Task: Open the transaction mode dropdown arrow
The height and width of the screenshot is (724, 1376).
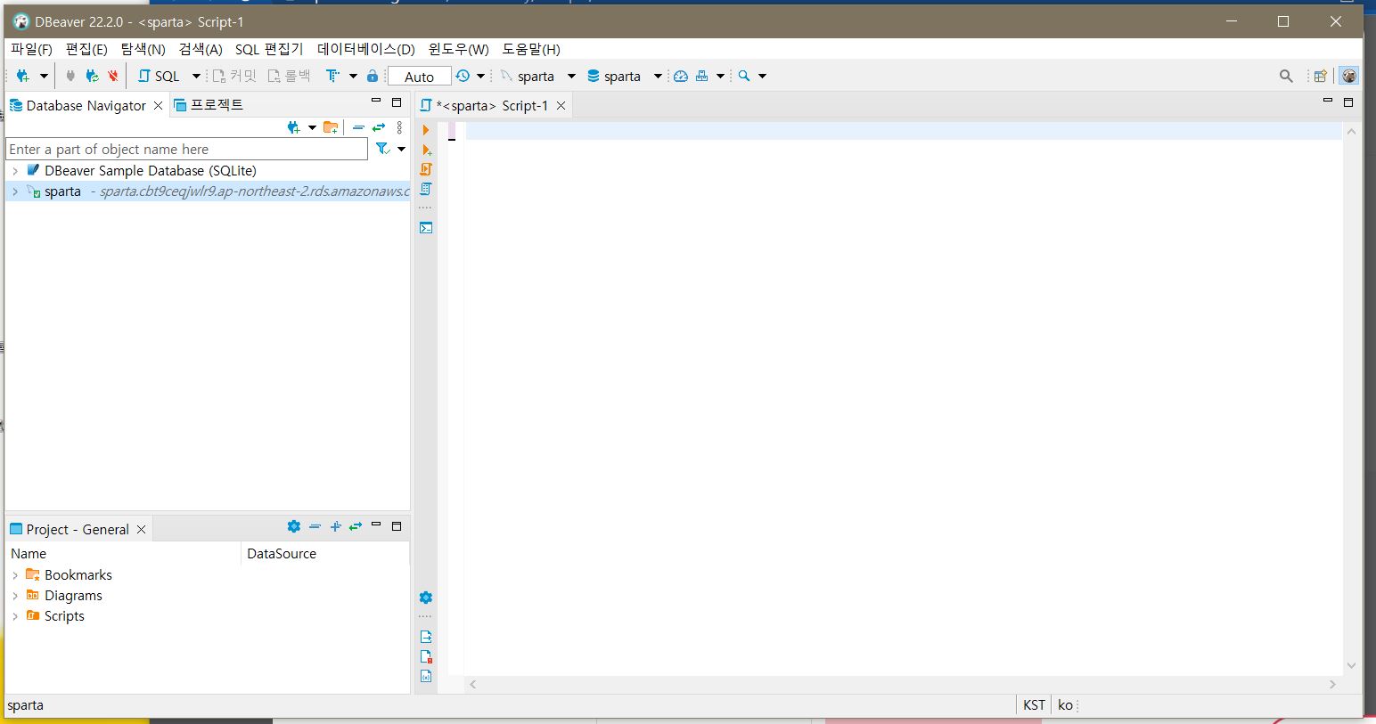Action: click(353, 76)
